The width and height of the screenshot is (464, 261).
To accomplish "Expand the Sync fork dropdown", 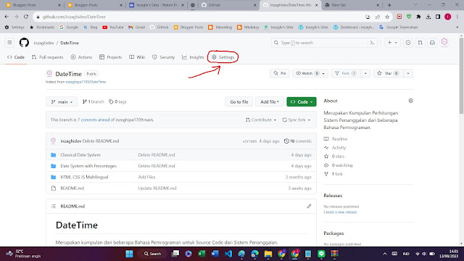I will coord(297,120).
